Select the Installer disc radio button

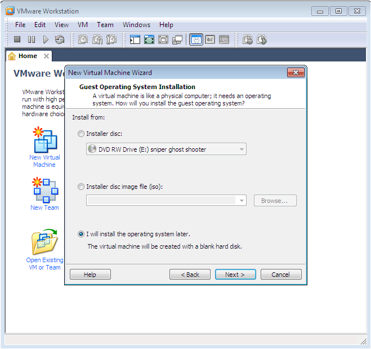(81, 134)
